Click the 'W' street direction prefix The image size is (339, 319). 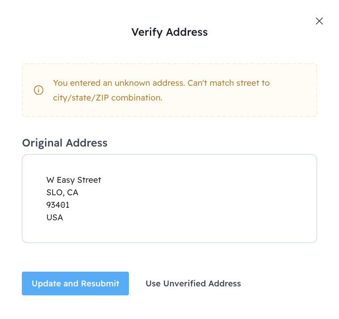[x=50, y=180]
